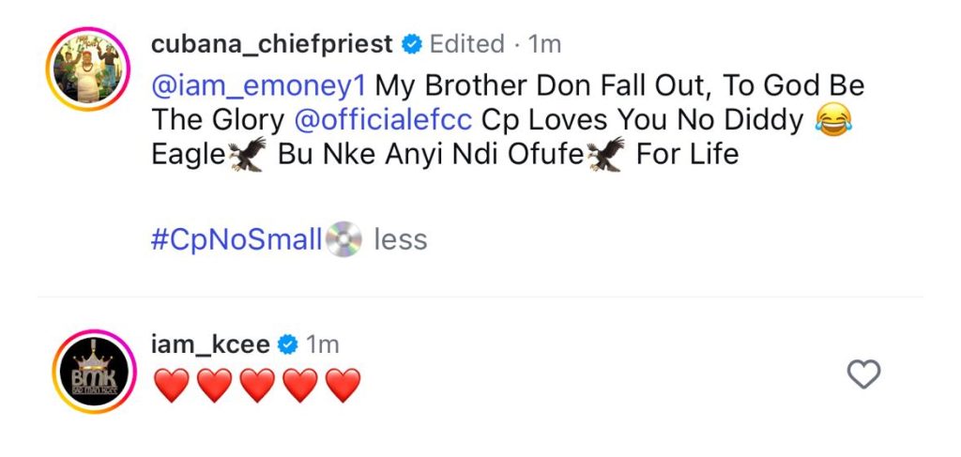961x457 pixels.
Task: Click verified badge beside iam_kcee username
Action: click(288, 345)
